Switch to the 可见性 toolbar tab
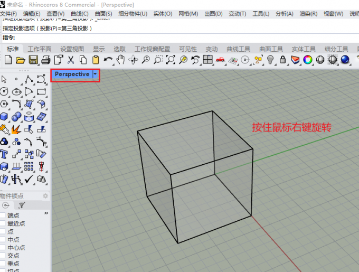Image resolution: width=359 pixels, height=272 pixels. pos(188,49)
